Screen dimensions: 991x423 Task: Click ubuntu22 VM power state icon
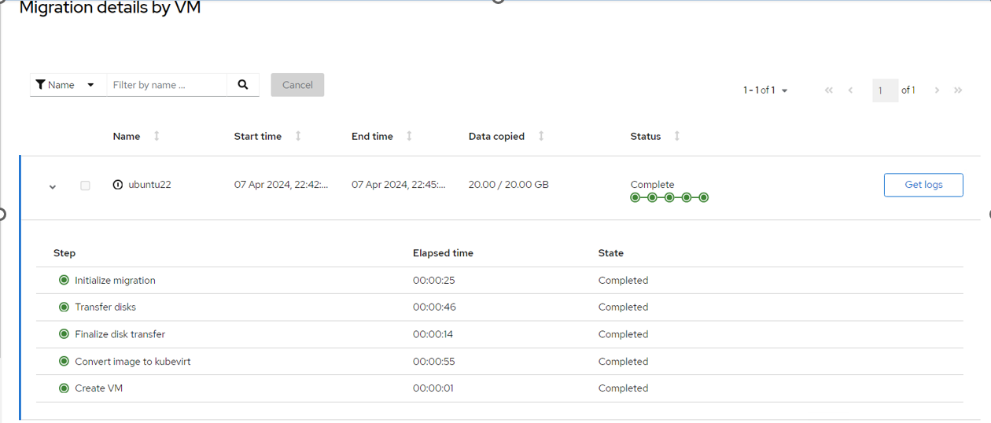point(118,185)
